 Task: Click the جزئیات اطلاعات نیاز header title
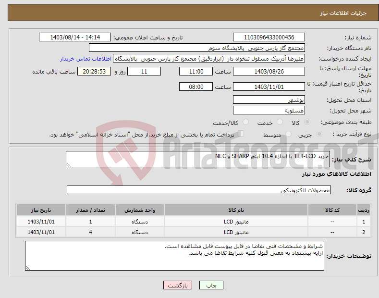click(x=343, y=13)
